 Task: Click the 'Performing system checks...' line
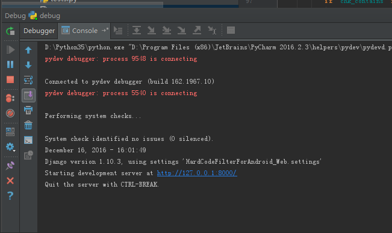pos(93,116)
